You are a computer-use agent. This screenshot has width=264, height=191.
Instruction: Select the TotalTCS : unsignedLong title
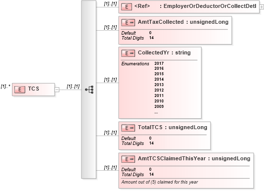[173, 127]
